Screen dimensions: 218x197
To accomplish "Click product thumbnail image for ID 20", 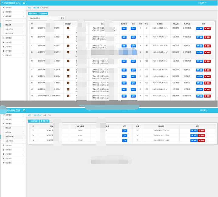I will point(68,28).
